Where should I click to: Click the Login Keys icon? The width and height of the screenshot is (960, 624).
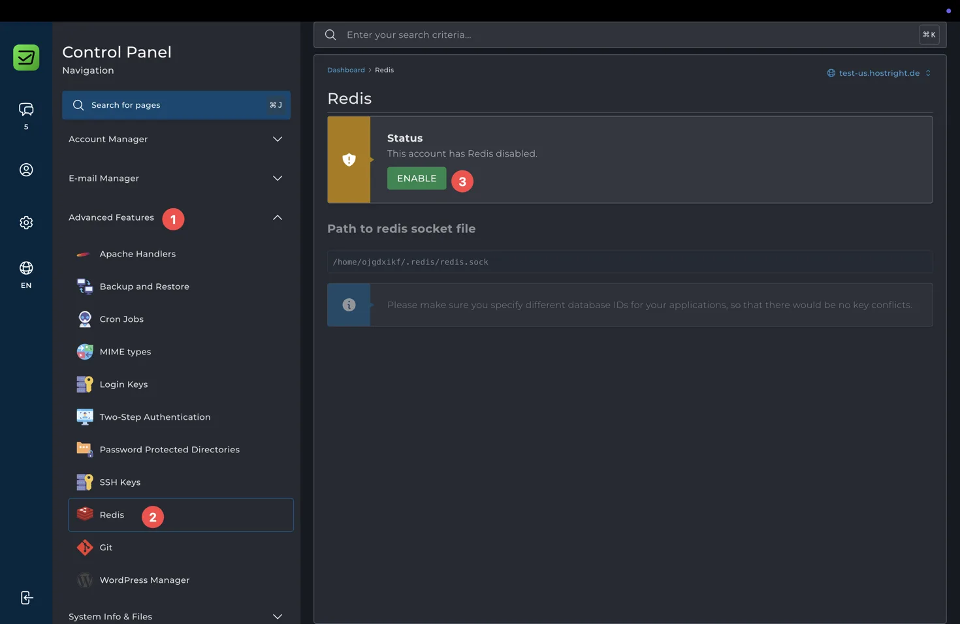pos(84,384)
